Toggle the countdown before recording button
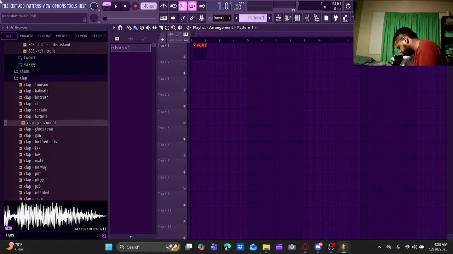453x254 pixels. point(183,6)
